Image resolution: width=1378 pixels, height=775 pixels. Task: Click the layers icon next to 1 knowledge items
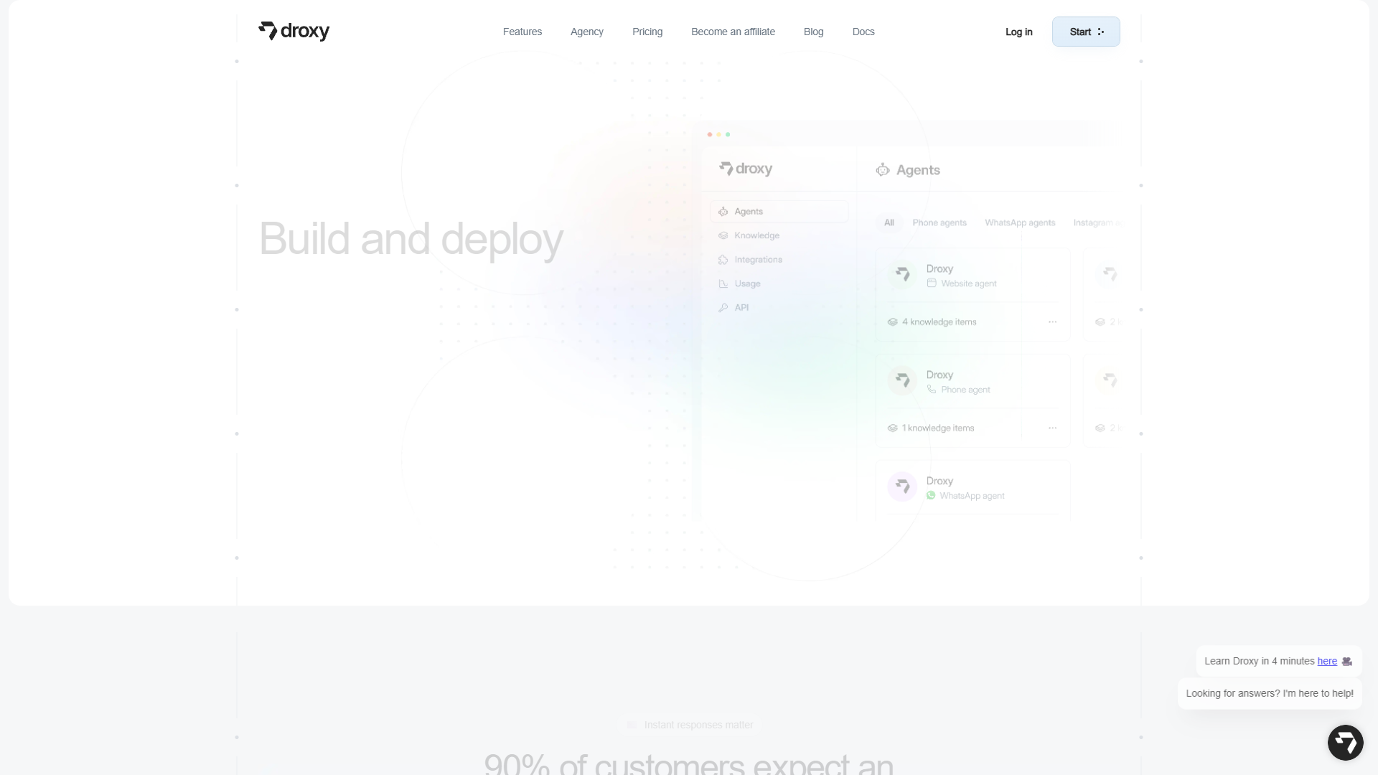(892, 428)
